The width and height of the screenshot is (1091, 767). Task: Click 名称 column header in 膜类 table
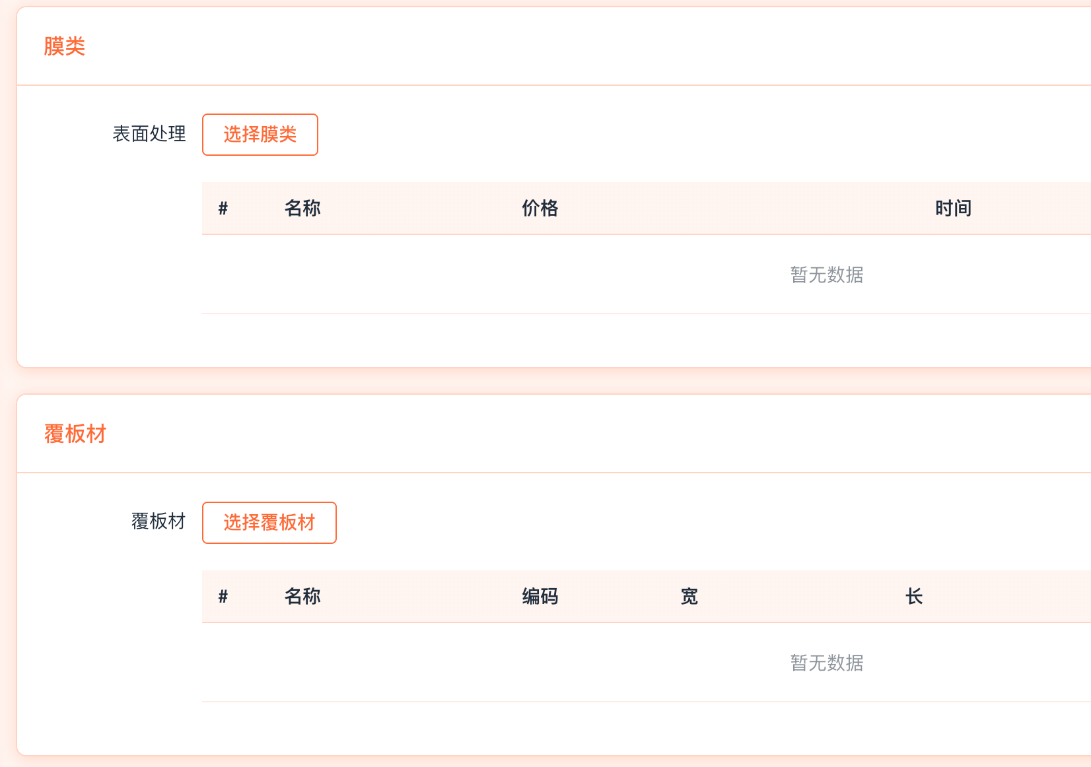(x=302, y=209)
